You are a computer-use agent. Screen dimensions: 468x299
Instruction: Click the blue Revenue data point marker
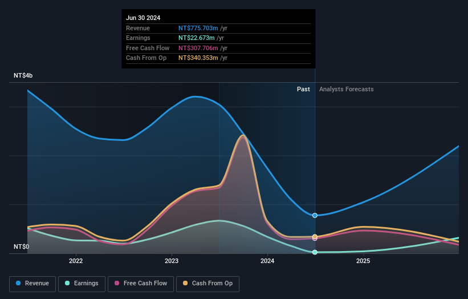click(x=315, y=215)
